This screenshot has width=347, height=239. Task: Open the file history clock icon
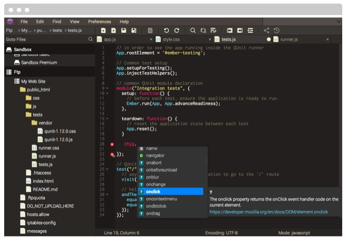point(277,30)
